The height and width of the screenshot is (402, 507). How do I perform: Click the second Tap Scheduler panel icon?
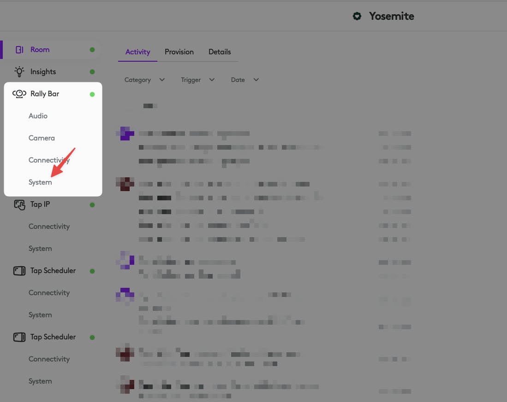point(19,337)
